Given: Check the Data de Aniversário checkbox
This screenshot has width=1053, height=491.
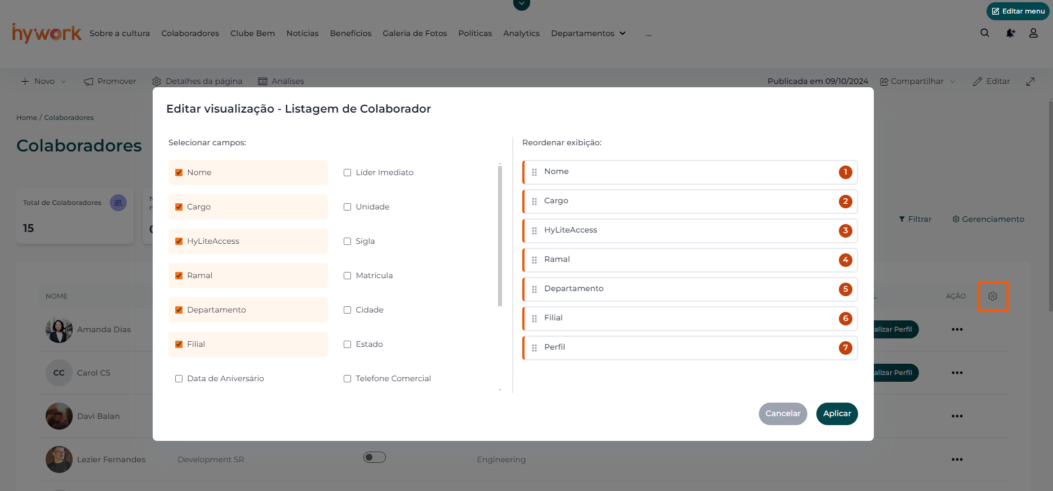Looking at the screenshot, I should [x=179, y=379].
